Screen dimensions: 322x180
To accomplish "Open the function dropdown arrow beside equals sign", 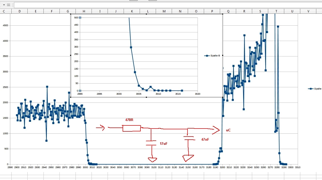I will (x=4, y=5).
